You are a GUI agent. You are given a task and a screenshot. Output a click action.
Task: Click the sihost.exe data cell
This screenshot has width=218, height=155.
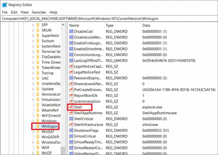click(150, 125)
